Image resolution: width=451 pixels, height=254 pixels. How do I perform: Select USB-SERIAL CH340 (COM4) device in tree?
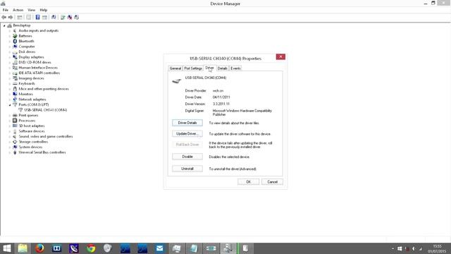pyautogui.click(x=45, y=110)
